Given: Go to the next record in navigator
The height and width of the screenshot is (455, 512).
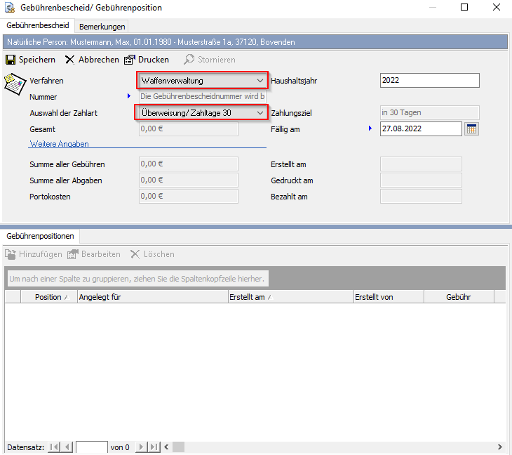Looking at the screenshot, I should coord(141,447).
